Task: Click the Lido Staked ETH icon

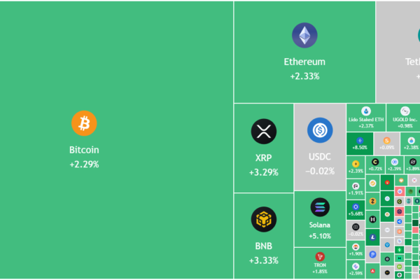Action: click(x=365, y=111)
